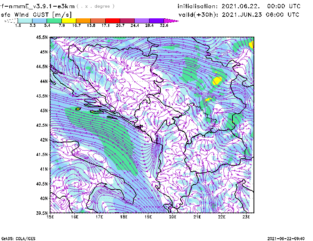Click the 41N latitude label
This screenshot has height=241, width=313.
pyautogui.click(x=44, y=169)
